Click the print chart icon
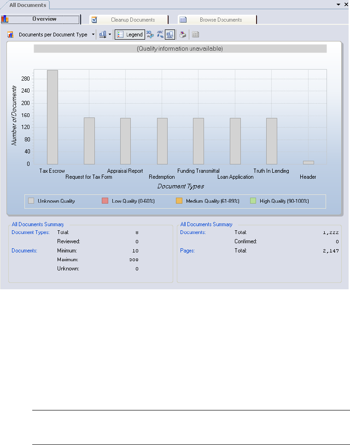The height and width of the screenshot is (445, 350). pos(183,35)
